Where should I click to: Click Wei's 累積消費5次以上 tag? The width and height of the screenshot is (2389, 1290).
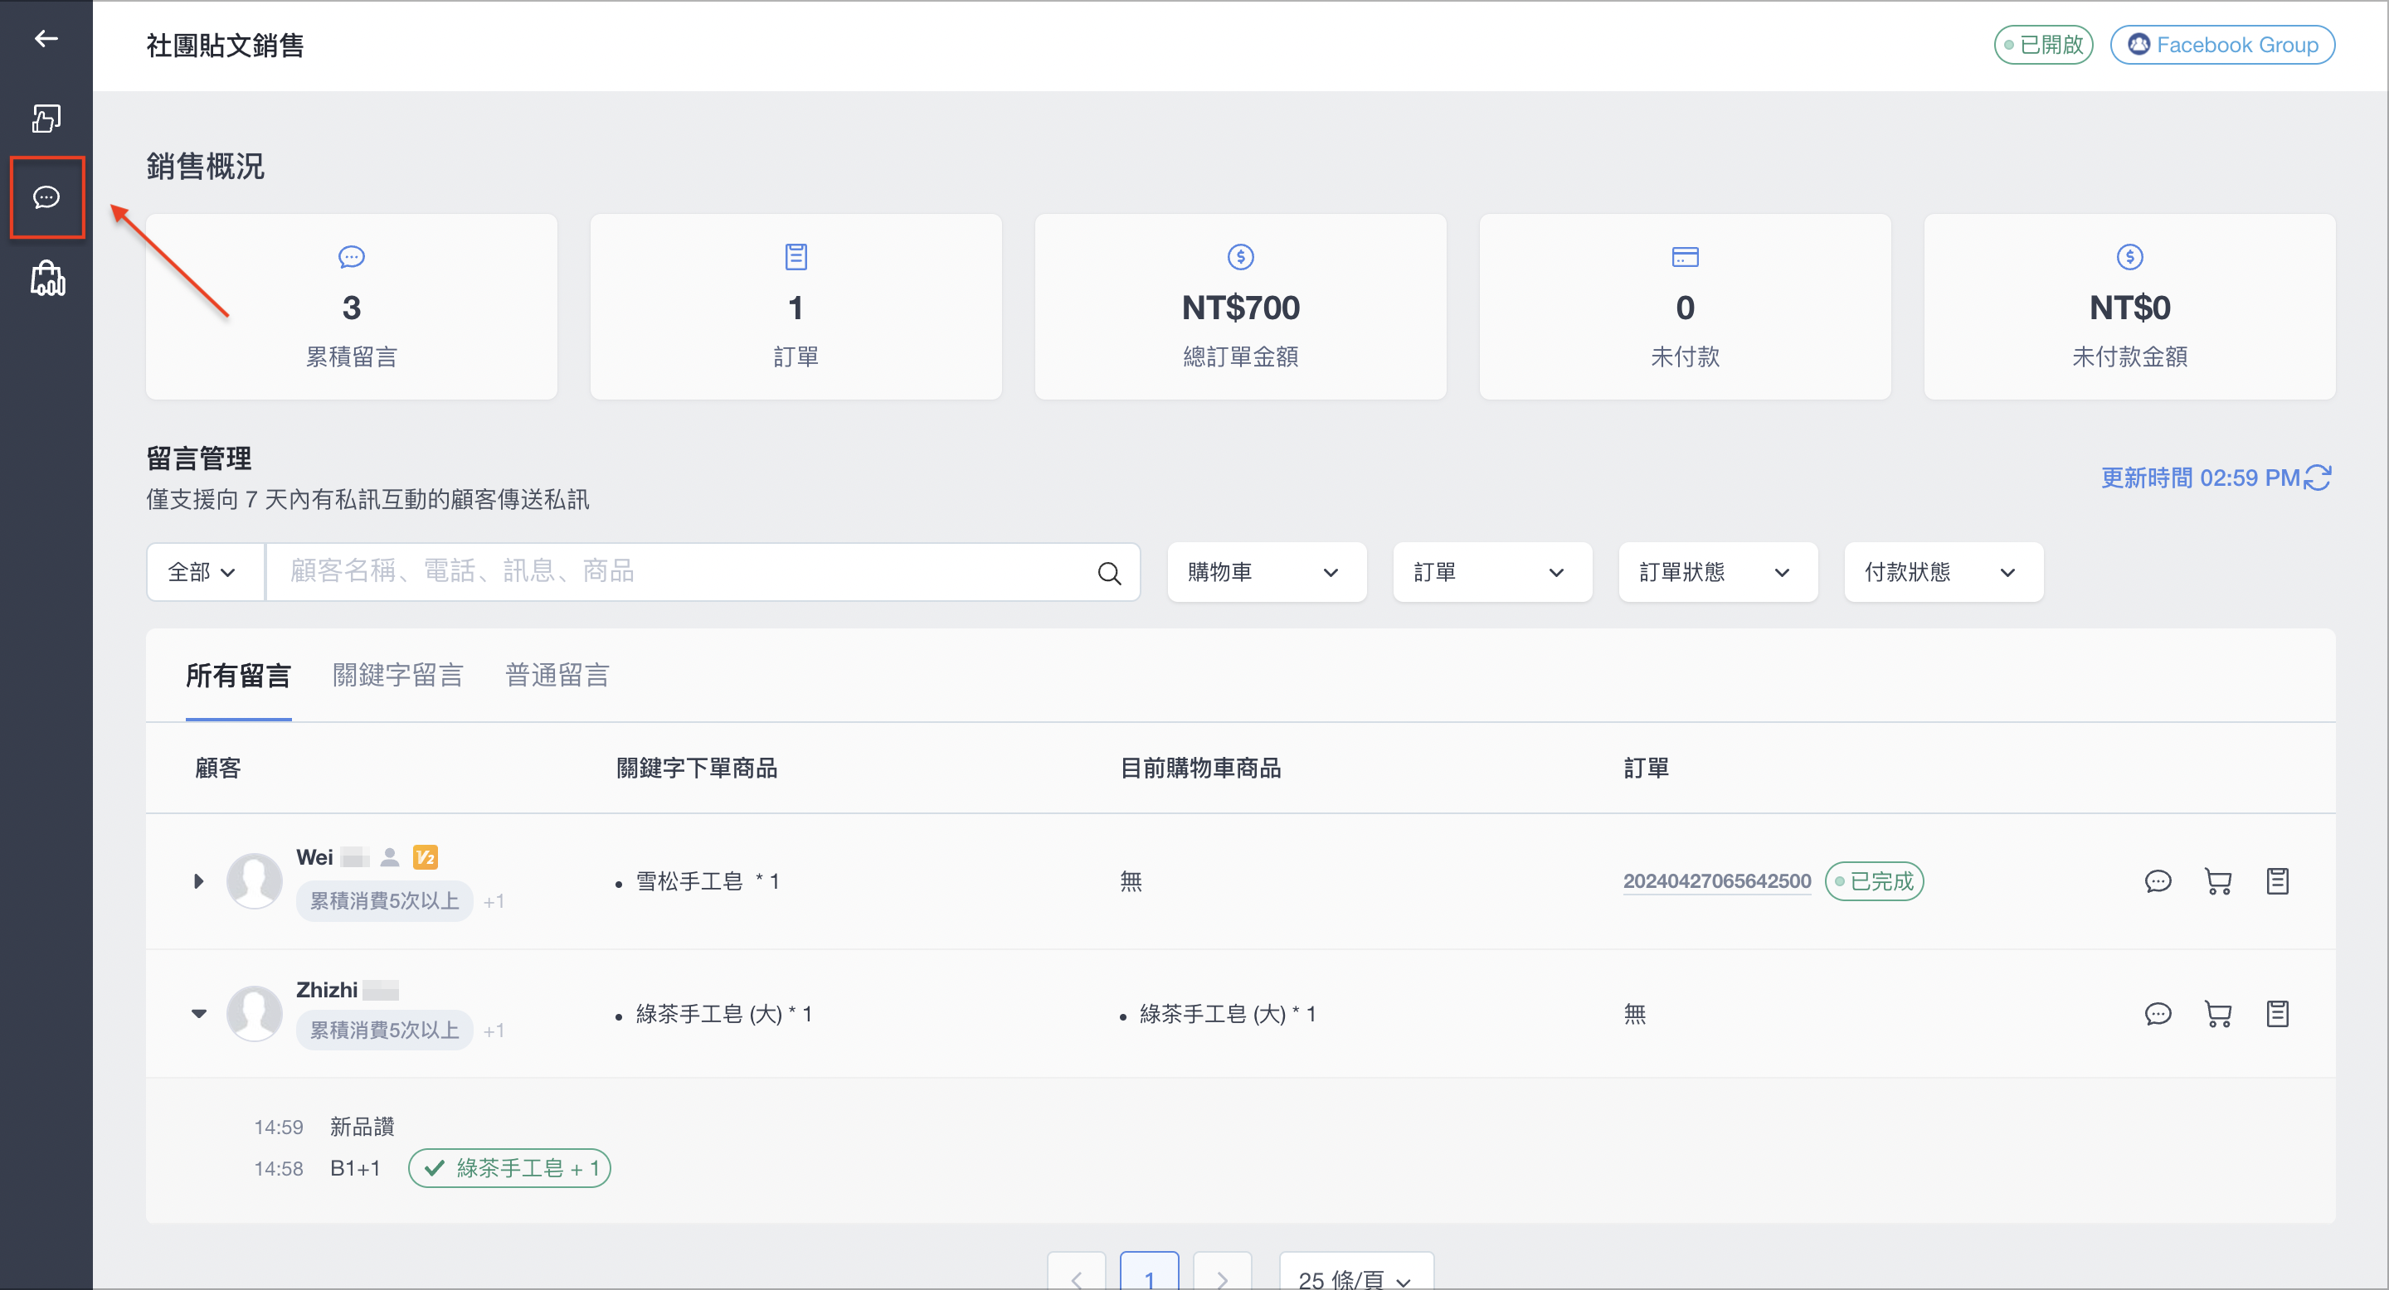(384, 901)
